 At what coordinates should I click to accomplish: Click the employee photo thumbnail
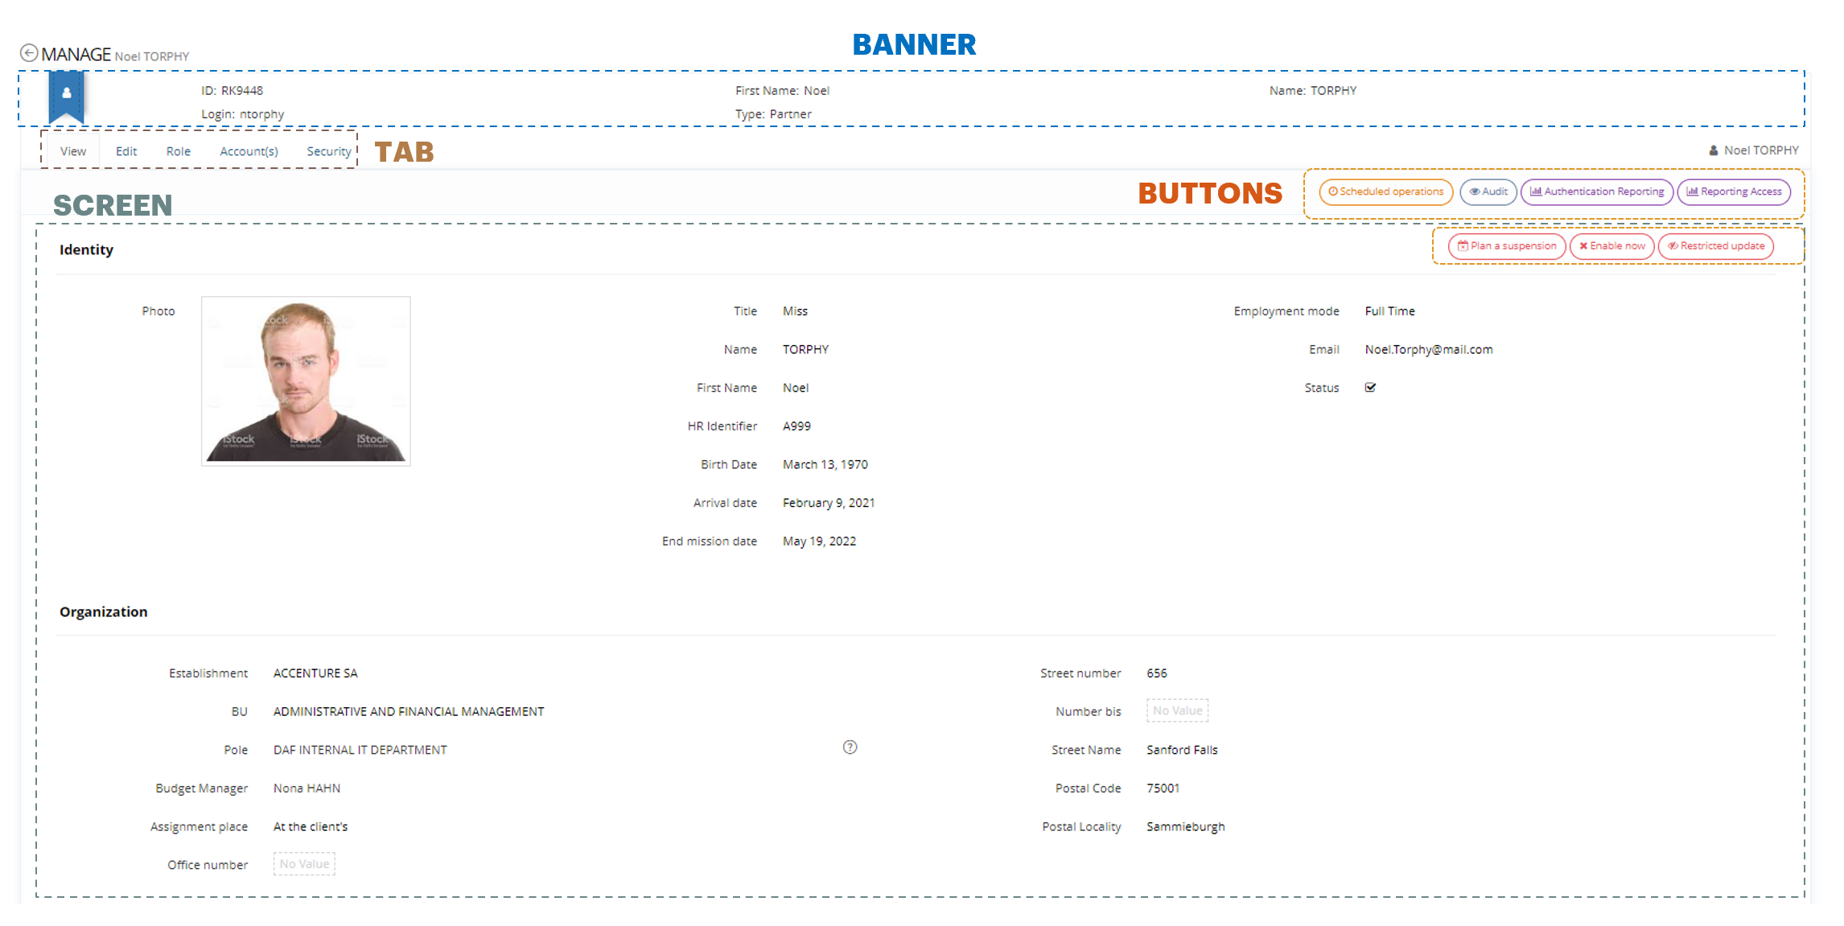[305, 381]
